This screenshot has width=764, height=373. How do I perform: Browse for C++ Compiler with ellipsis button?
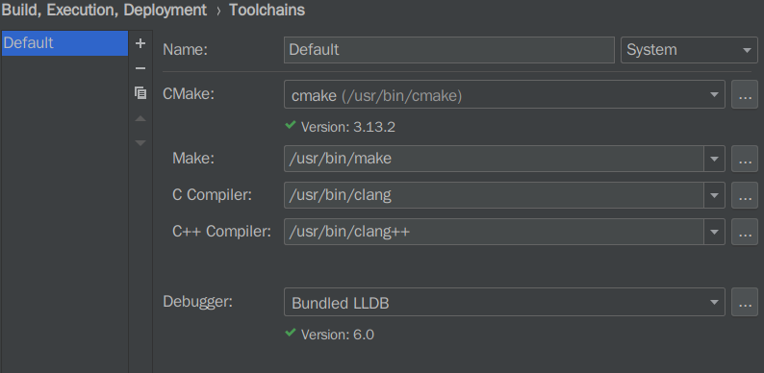[745, 232]
